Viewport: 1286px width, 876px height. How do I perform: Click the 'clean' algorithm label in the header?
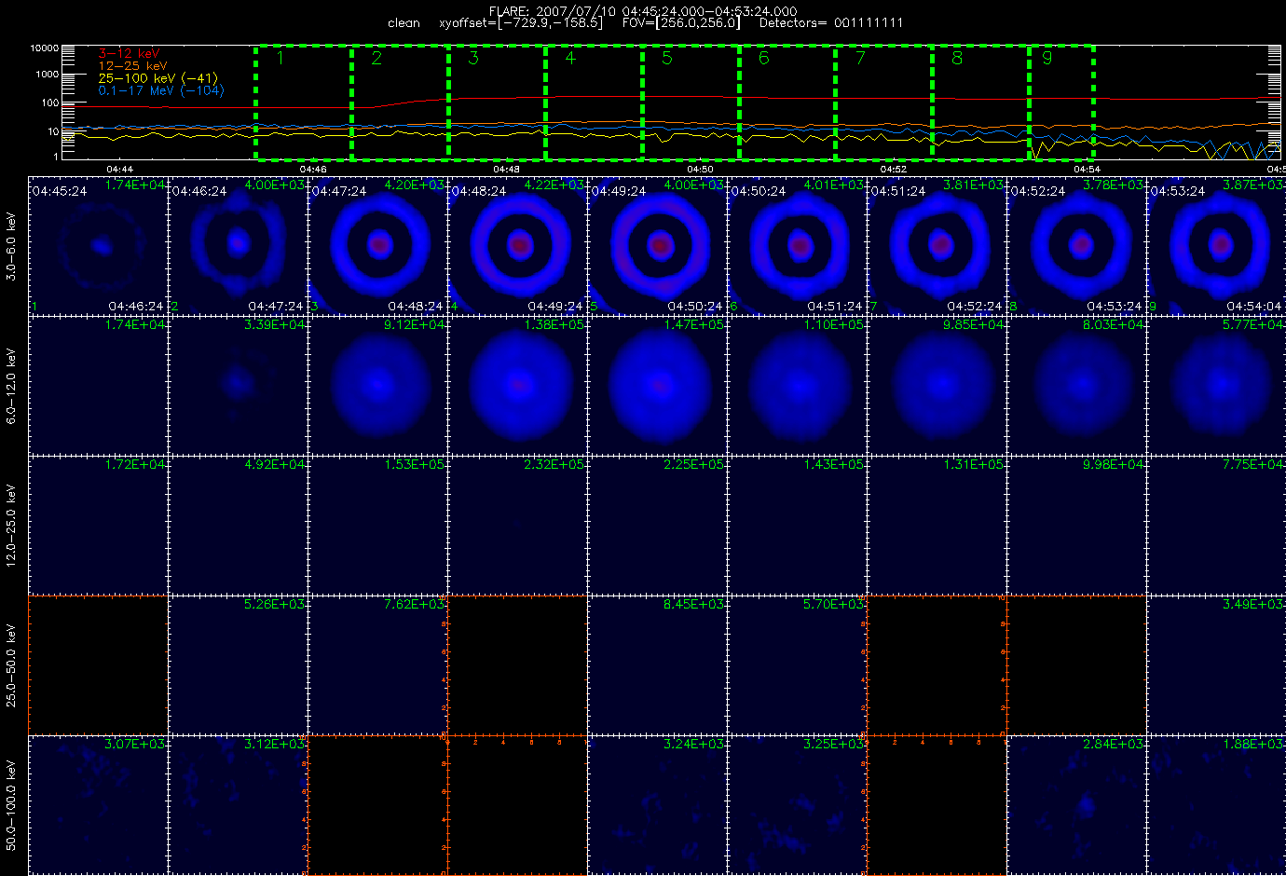404,23
